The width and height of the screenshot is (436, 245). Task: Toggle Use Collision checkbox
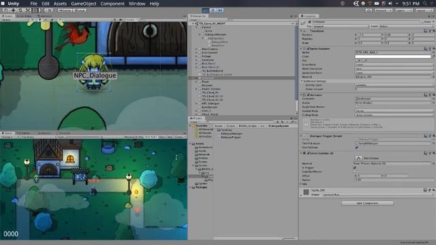(x=357, y=148)
